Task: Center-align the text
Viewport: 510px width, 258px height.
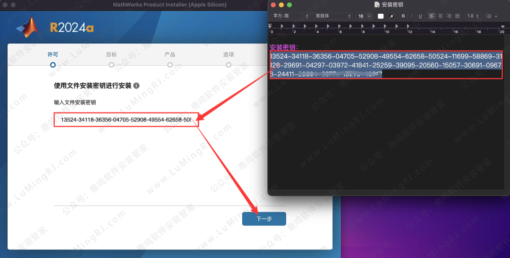Action: tap(440, 16)
